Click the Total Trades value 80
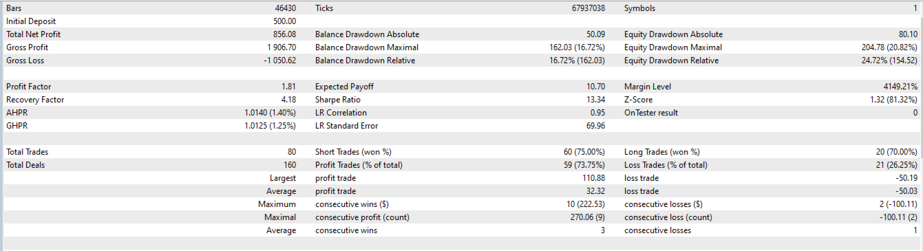Screen dimensions: 923x251 [292, 152]
